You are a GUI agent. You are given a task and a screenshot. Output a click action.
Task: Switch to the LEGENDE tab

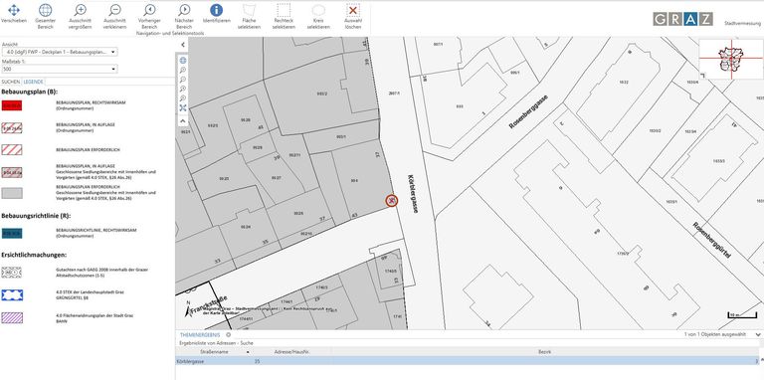pyautogui.click(x=34, y=82)
